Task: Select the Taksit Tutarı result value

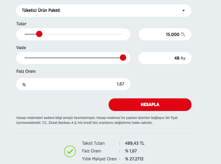Action: click(134, 143)
